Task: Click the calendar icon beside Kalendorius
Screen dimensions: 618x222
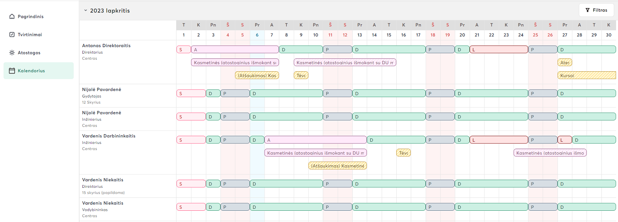Action: point(12,71)
